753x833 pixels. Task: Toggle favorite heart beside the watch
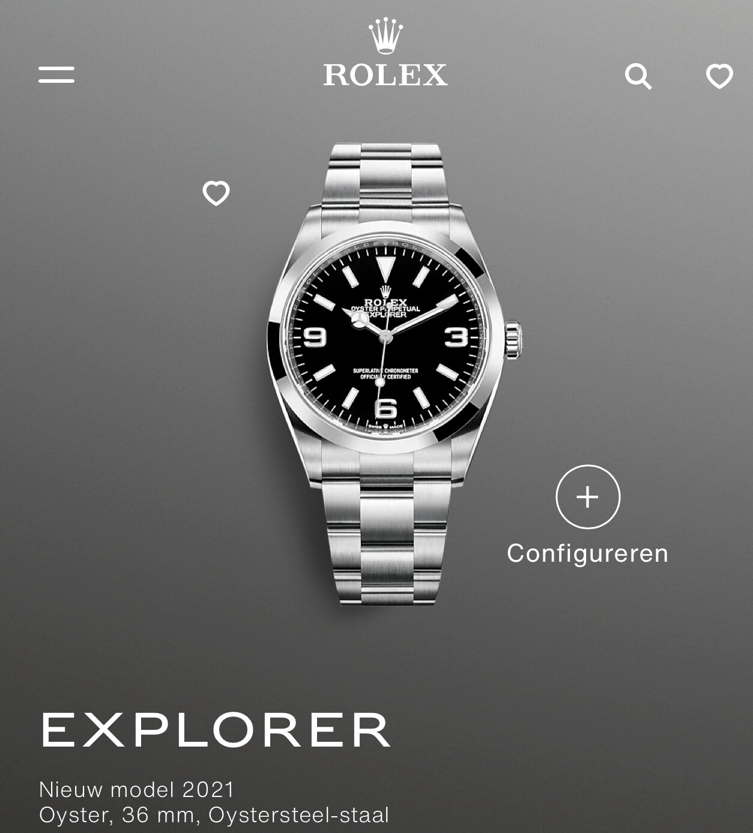point(216,193)
